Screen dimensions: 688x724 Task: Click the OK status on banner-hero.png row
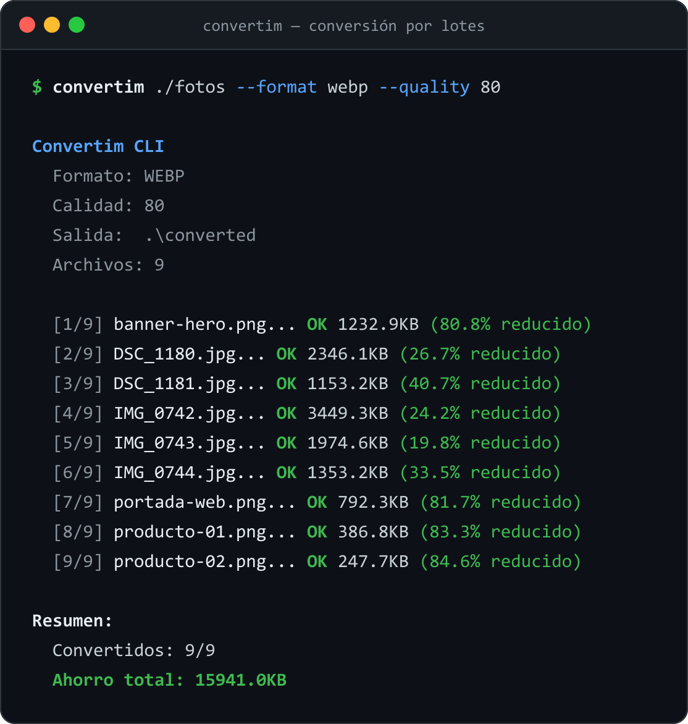317,324
